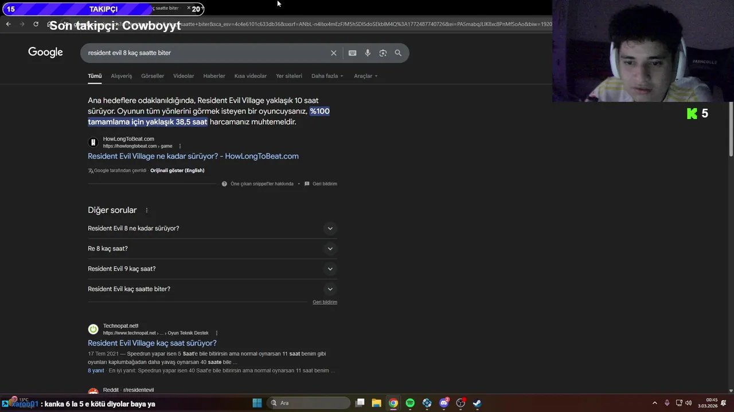Open File Explorer from the taskbar
The image size is (734, 412).
376,403
